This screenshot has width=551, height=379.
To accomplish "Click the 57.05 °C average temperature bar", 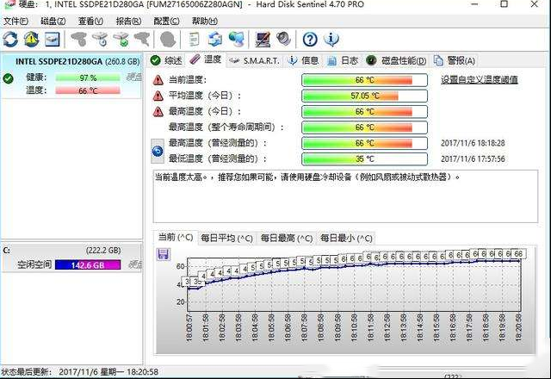I will pos(365,96).
